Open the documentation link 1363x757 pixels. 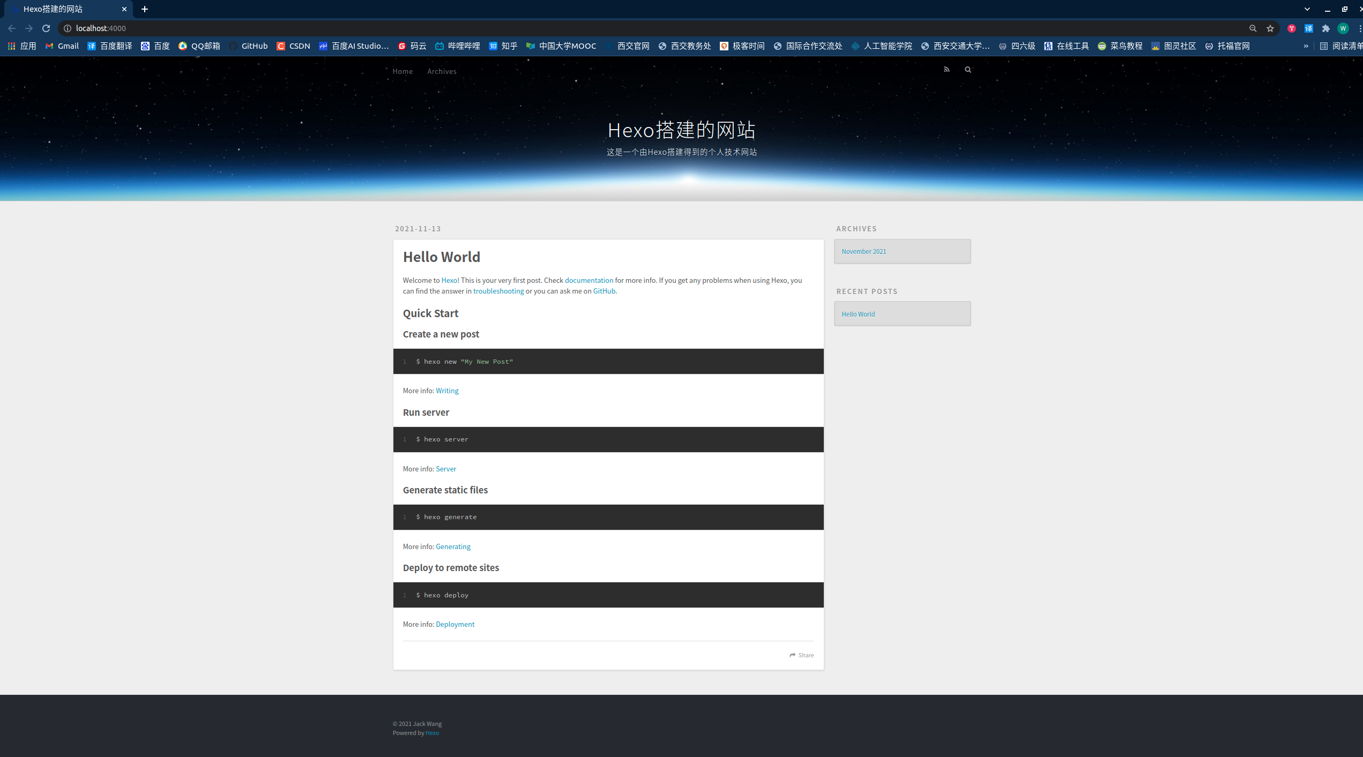tap(589, 280)
